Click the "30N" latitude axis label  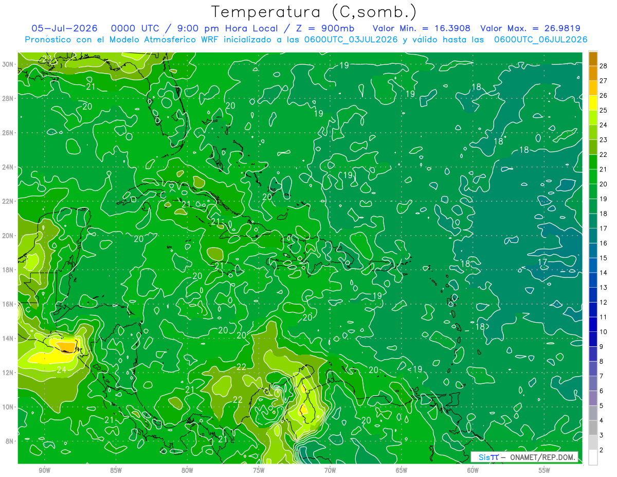point(8,64)
